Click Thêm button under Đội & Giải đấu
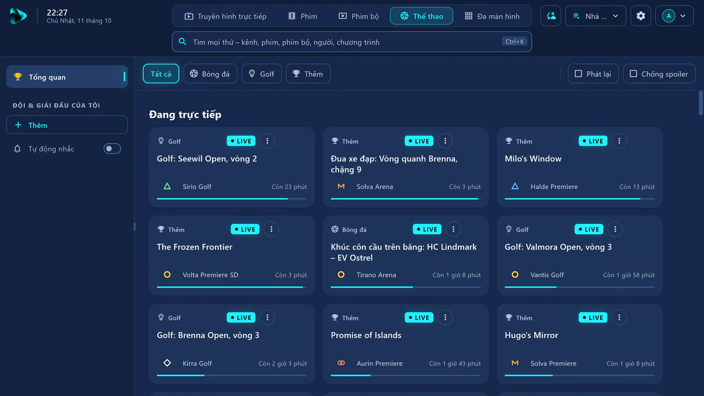 point(67,125)
